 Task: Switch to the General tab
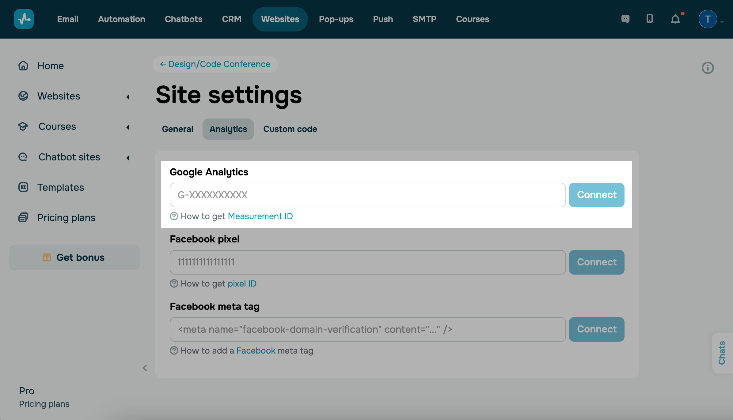(x=177, y=129)
